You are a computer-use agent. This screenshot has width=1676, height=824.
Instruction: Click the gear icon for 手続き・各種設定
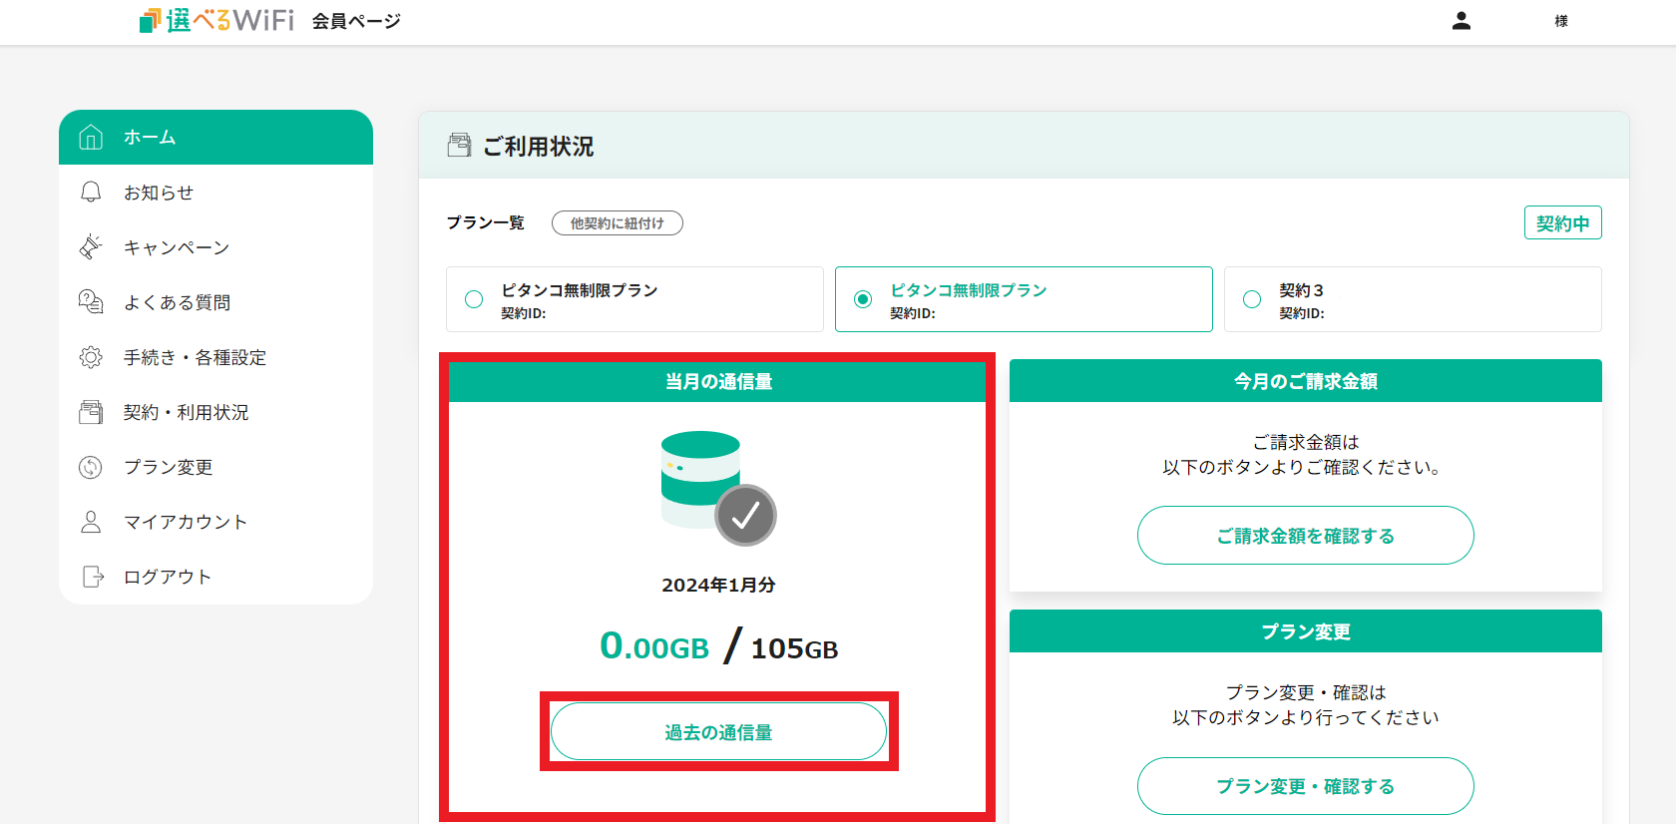pyautogui.click(x=91, y=356)
